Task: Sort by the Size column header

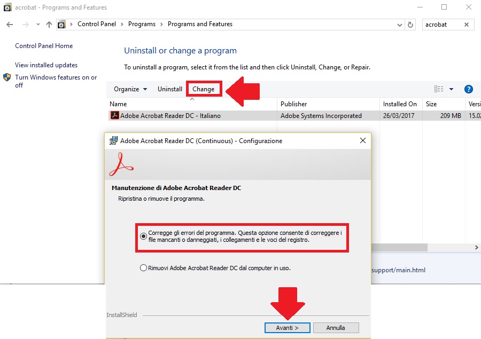Action: [444, 104]
